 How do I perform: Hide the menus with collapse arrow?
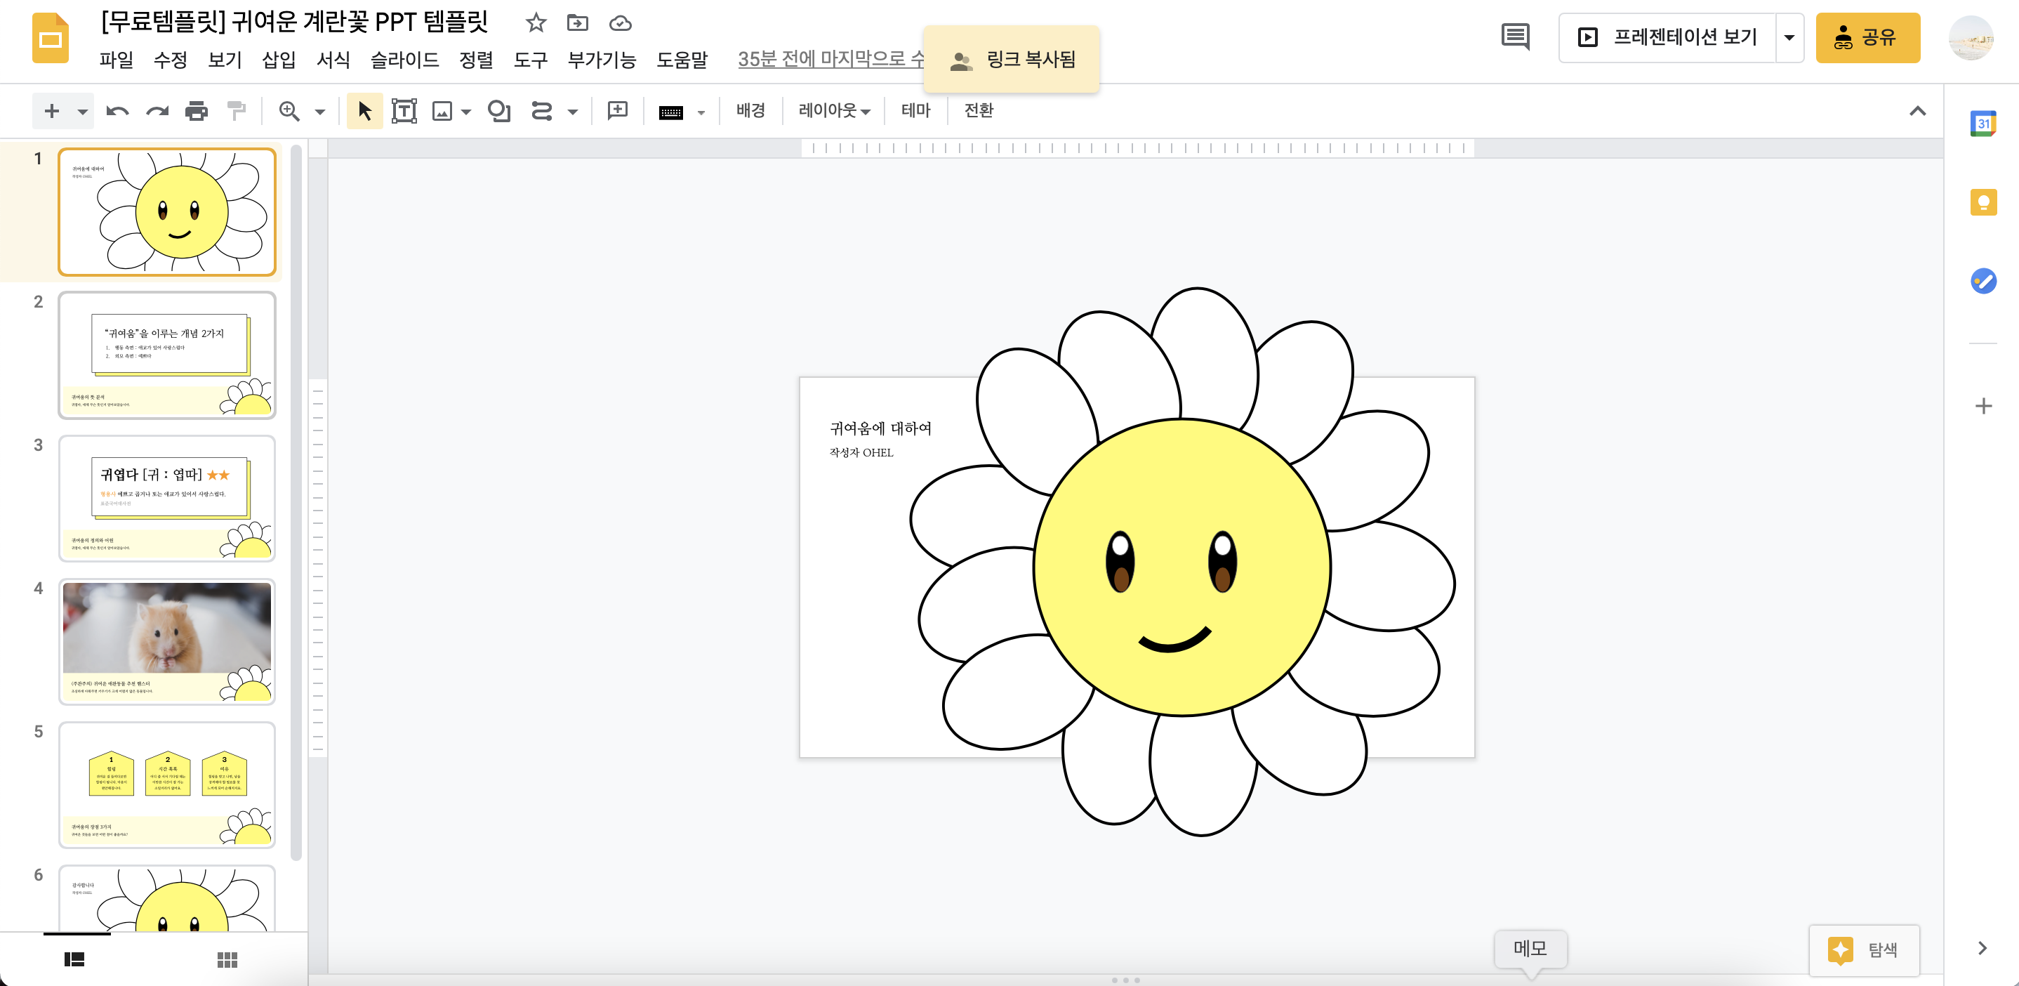point(1917,111)
